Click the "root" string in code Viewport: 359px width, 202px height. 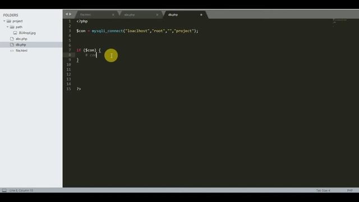click(158, 31)
